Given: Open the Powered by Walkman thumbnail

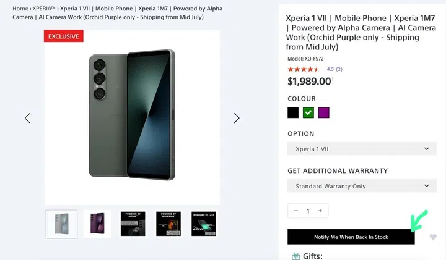Looking at the screenshot, I should click(168, 224).
